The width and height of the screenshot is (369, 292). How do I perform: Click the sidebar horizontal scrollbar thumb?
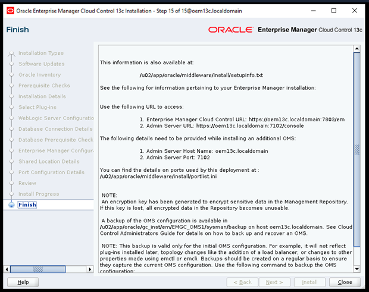pos(38,269)
